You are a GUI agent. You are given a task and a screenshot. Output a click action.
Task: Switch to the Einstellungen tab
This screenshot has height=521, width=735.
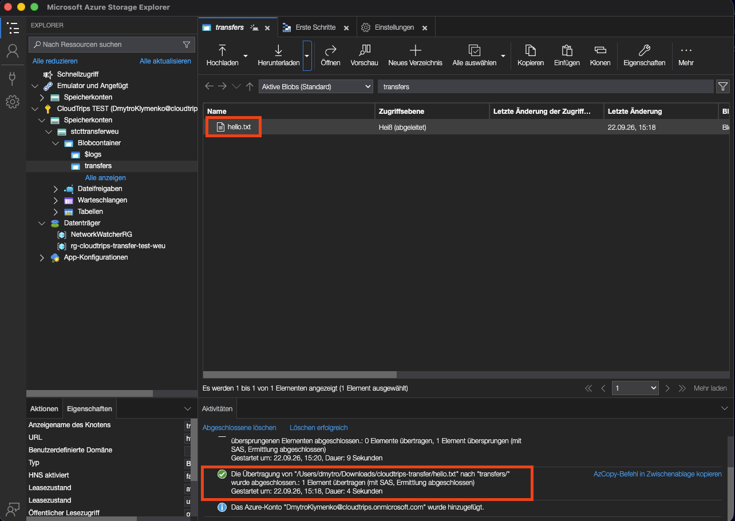pyautogui.click(x=394, y=27)
